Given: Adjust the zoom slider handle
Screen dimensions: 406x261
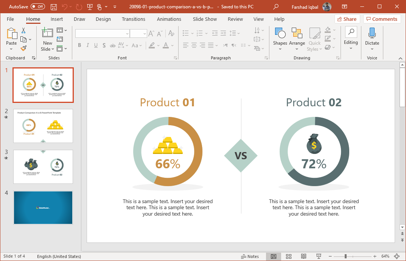Looking at the screenshot, I should click(x=345, y=256).
